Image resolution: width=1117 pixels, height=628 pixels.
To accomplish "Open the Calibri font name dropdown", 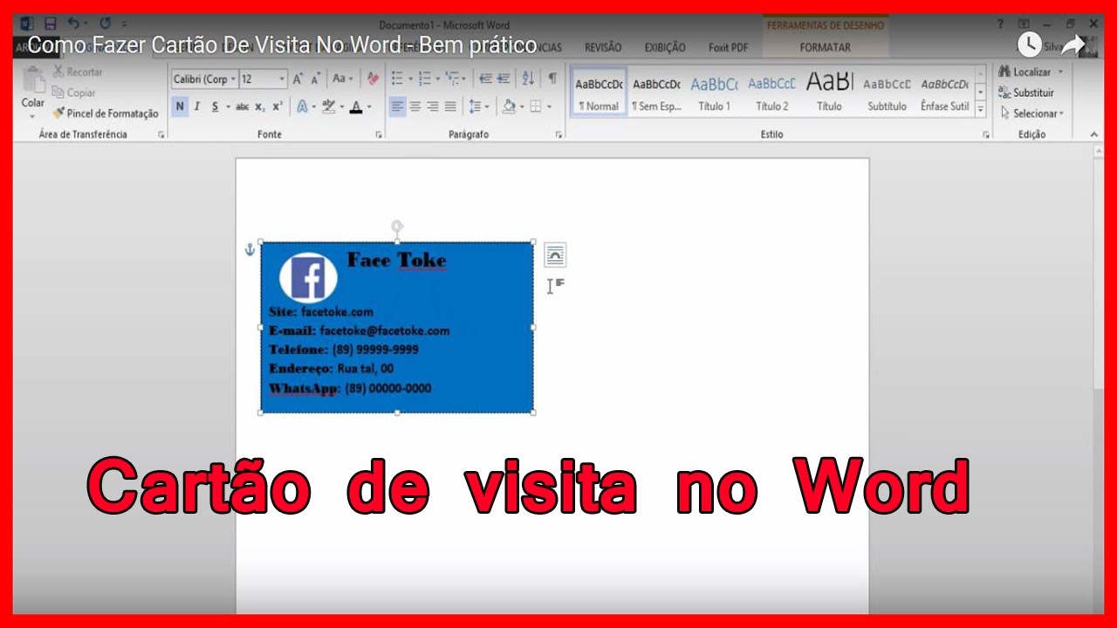I will (x=232, y=79).
